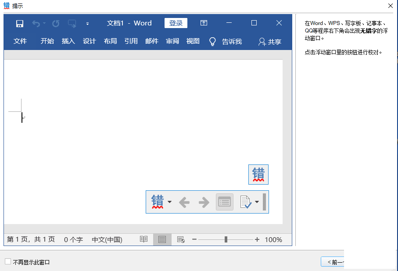Select the 布局 tab
Image resolution: width=398 pixels, height=271 pixels.
tap(111, 41)
